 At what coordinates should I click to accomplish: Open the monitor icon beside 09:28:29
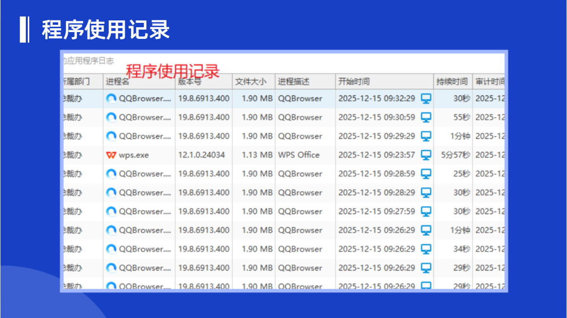426,193
